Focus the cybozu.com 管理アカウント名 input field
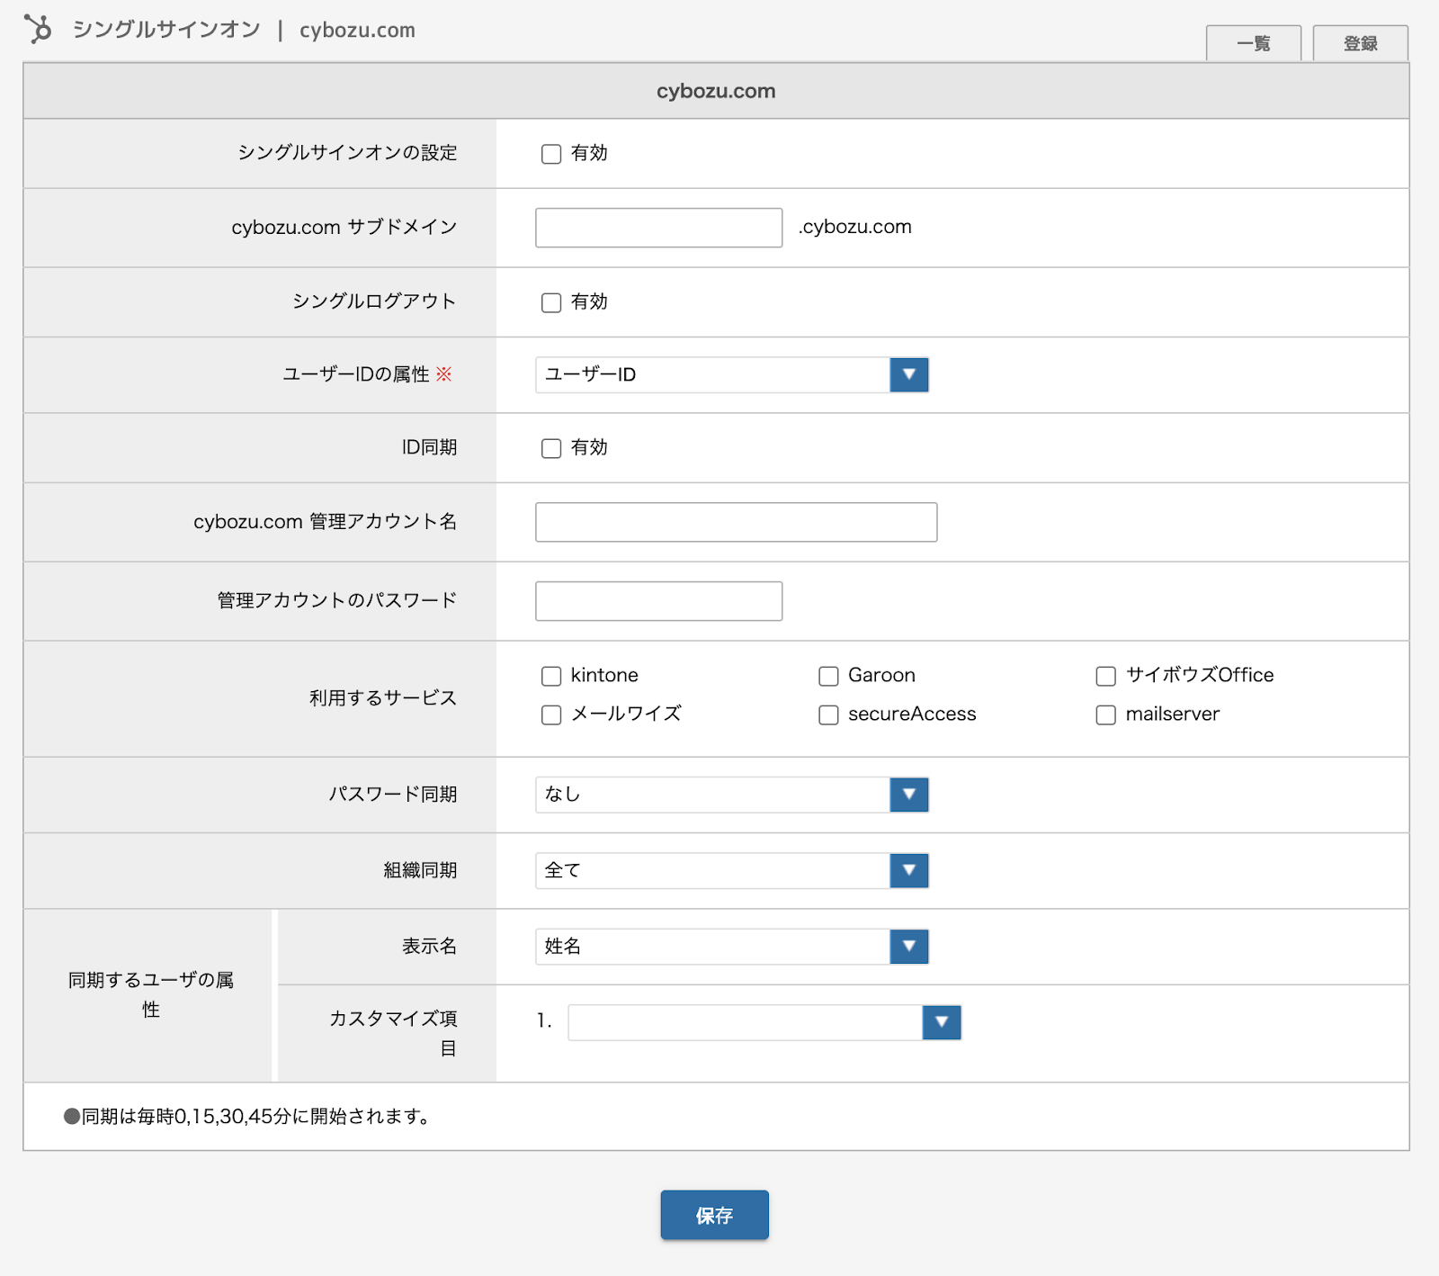 click(x=736, y=522)
